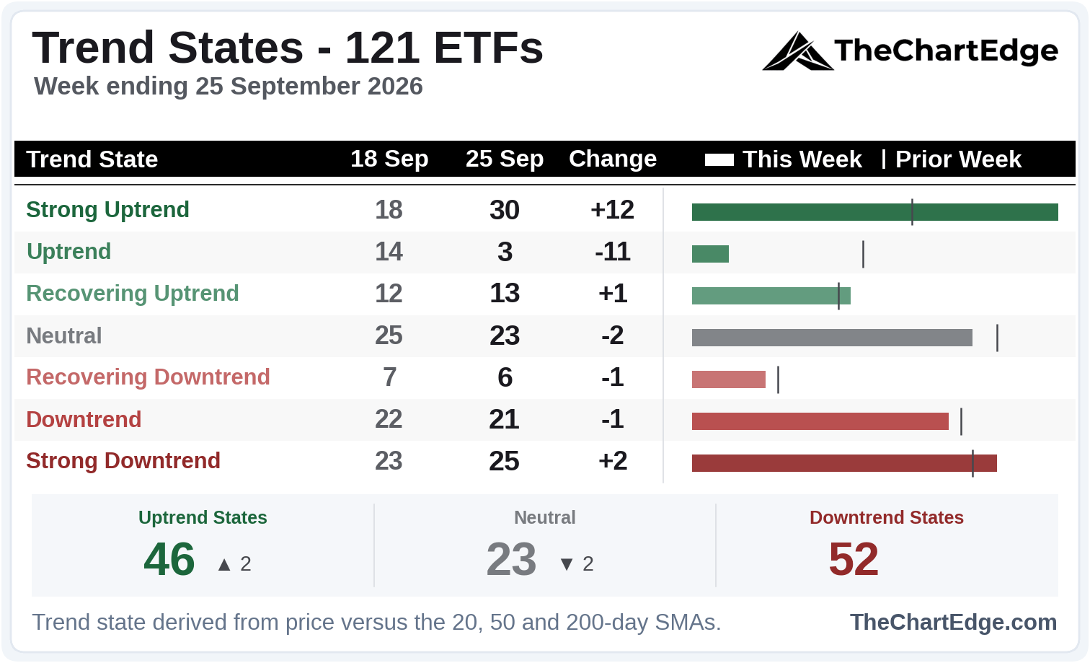The width and height of the screenshot is (1090, 663).
Task: Select the 25 Sep column header
Action: coord(505,159)
